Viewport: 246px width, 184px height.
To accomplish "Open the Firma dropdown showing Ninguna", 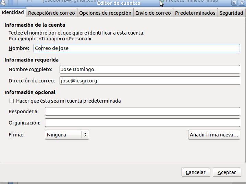I will click(67, 135).
